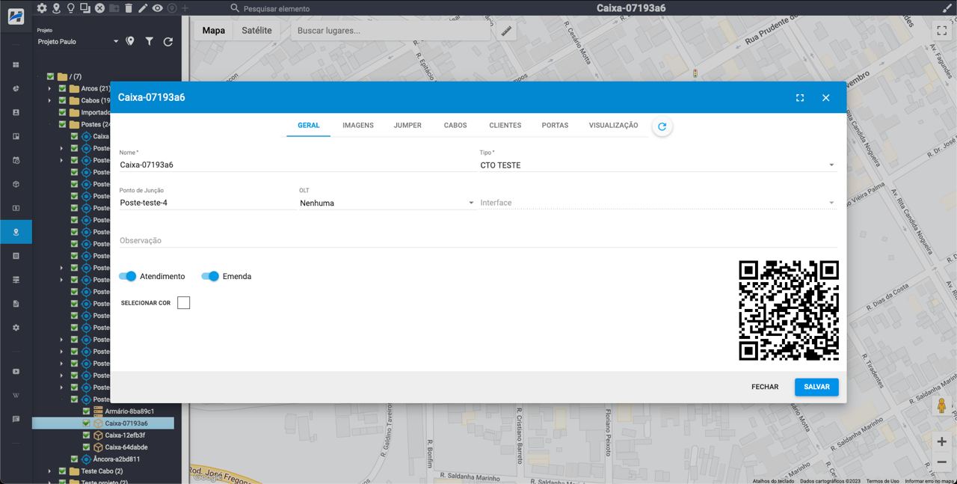Uncheck the Cabos folder checkbox
The width and height of the screenshot is (957, 484).
[63, 100]
